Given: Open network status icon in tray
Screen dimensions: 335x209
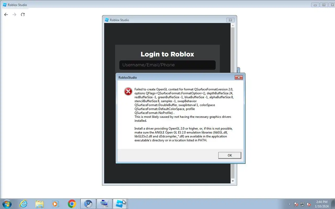Looking at the screenshot, I should (x=302, y=204).
